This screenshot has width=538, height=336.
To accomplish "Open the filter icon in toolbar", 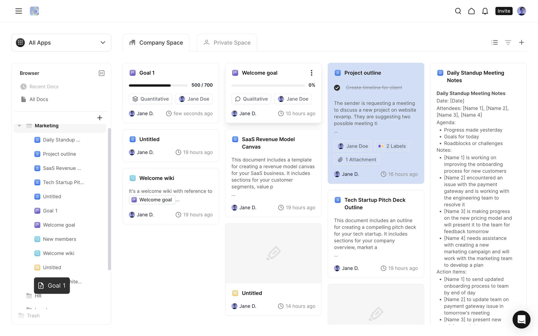I will pos(508,42).
